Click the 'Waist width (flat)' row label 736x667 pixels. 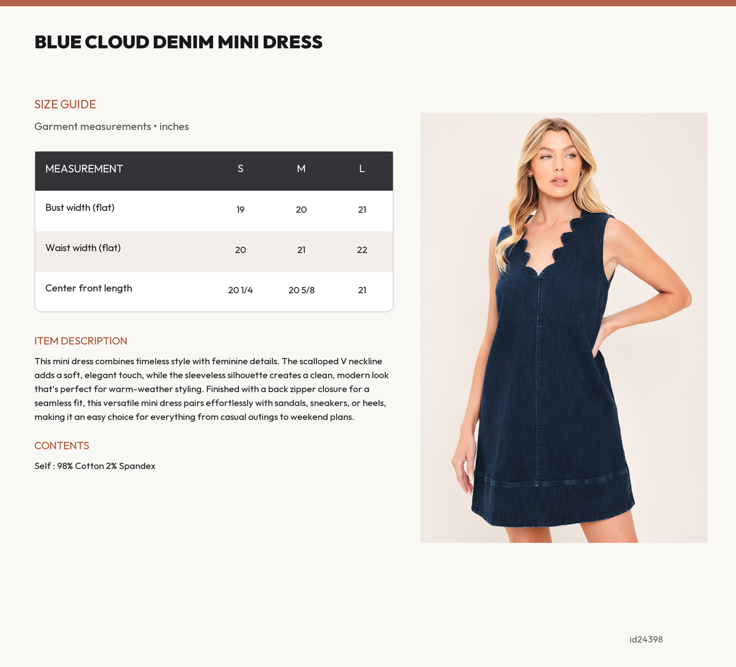83,248
